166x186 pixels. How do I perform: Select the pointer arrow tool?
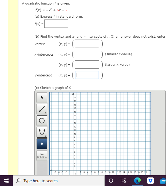pyautogui.click(x=42, y=98)
